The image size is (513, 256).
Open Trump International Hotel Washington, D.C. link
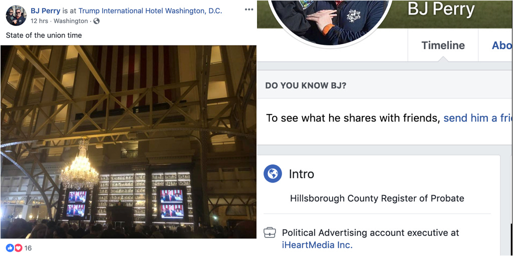(x=150, y=10)
